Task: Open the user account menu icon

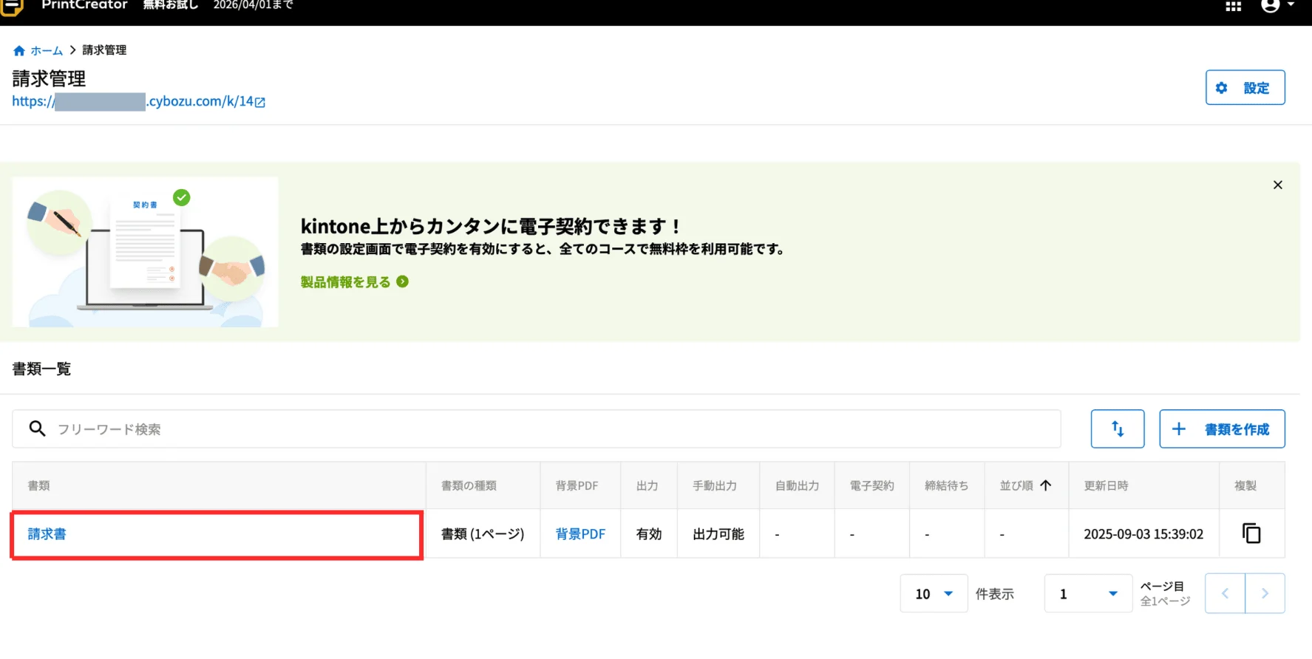Action: pyautogui.click(x=1277, y=5)
